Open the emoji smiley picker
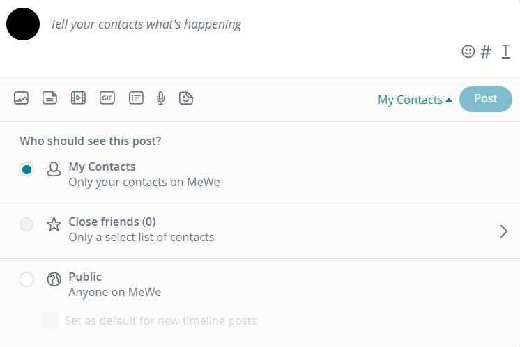520x347 pixels. point(468,52)
